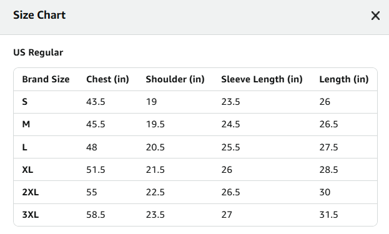This screenshot has width=389, height=234.
Task: Select the 2XL size row label
Action: tap(31, 192)
